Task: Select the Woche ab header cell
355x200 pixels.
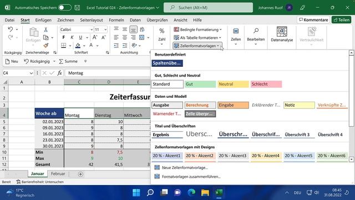Action: 49,113
